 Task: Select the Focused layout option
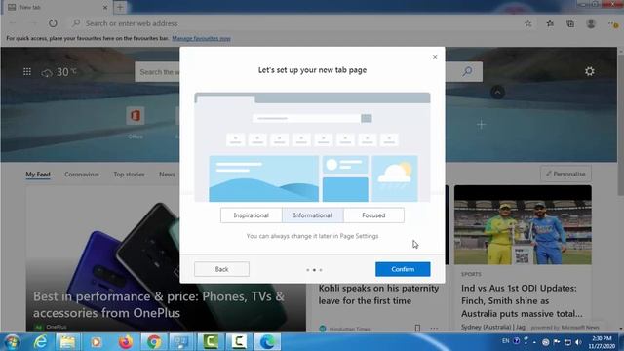373,215
